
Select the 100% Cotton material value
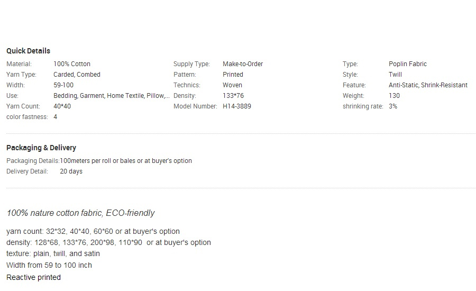click(72, 64)
